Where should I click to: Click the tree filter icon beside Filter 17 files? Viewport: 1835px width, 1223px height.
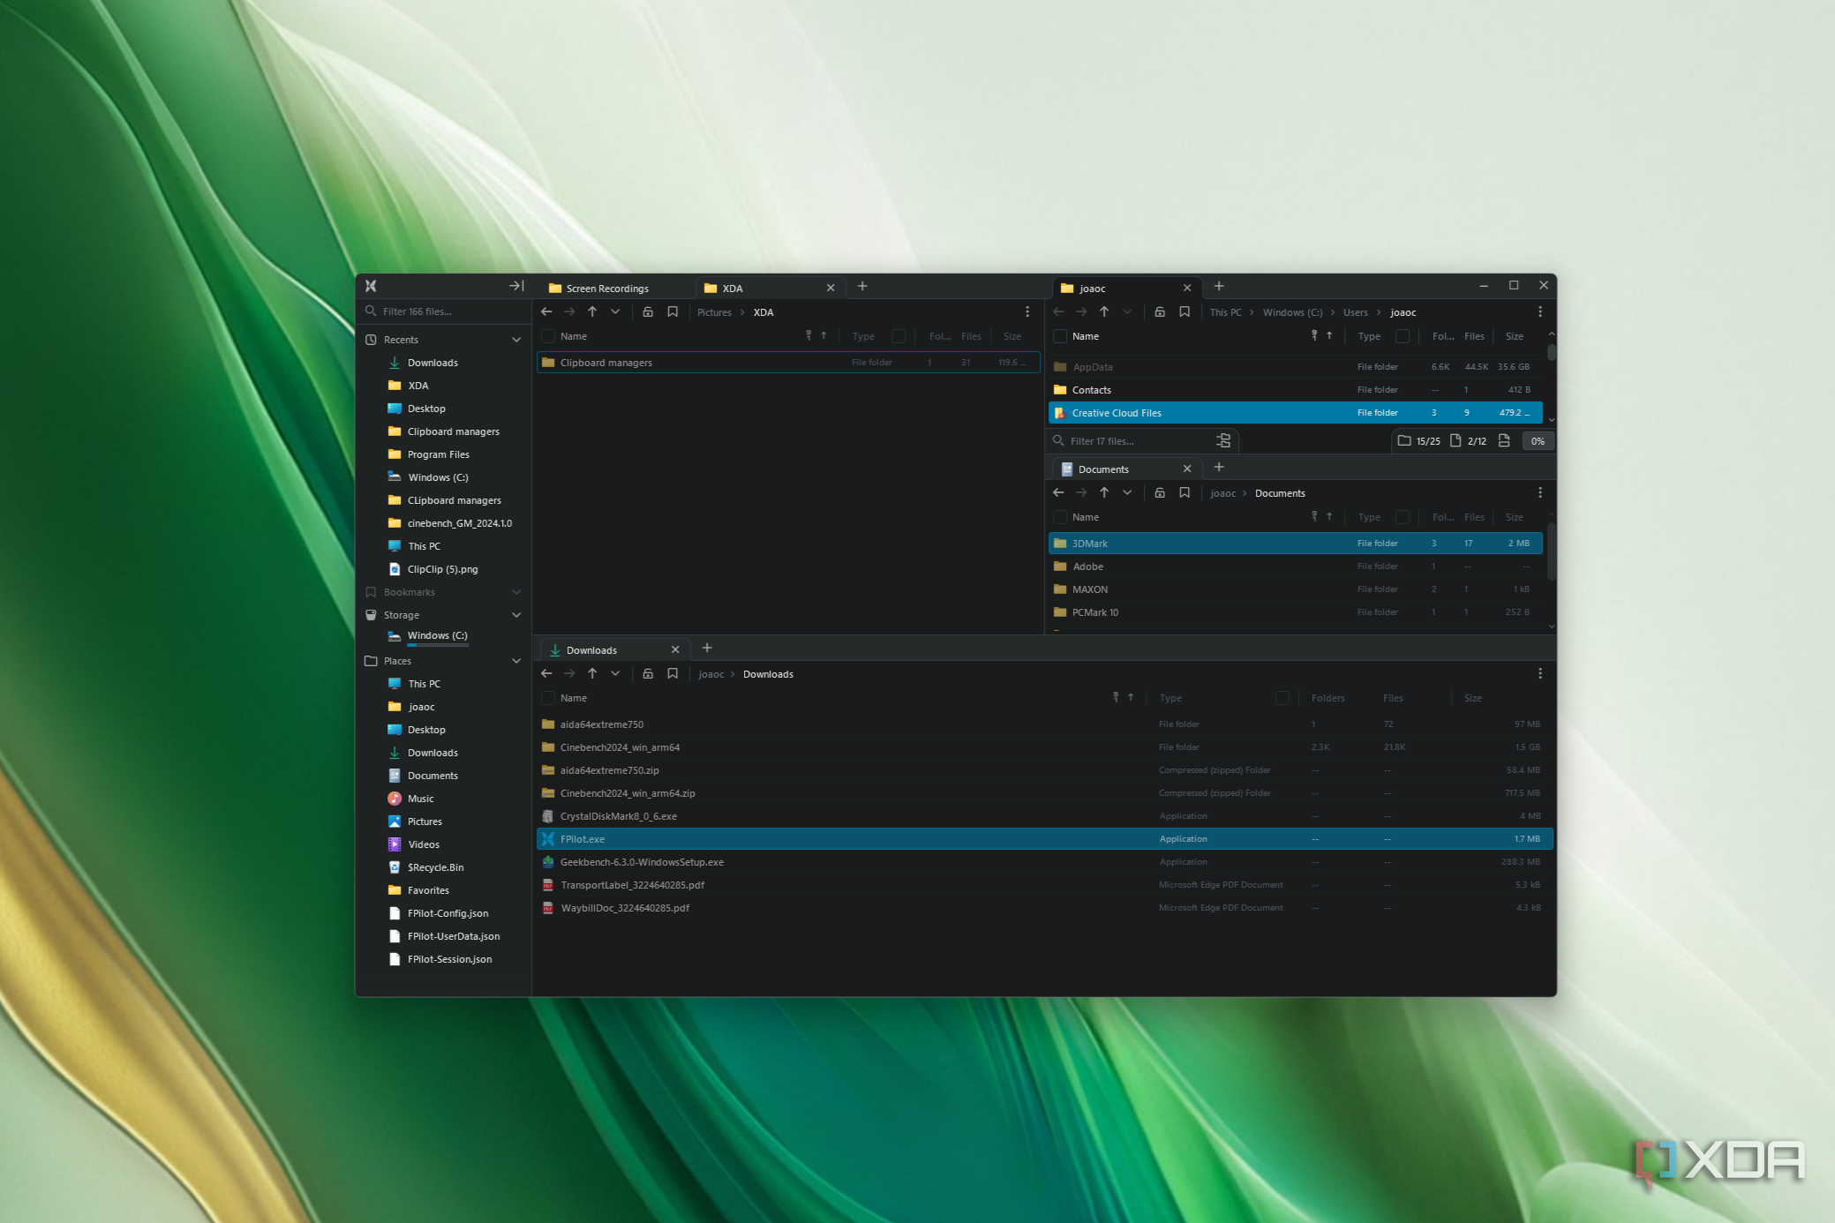(1223, 440)
